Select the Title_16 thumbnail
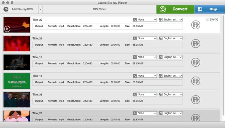225x128 pixels. [x=17, y=62]
